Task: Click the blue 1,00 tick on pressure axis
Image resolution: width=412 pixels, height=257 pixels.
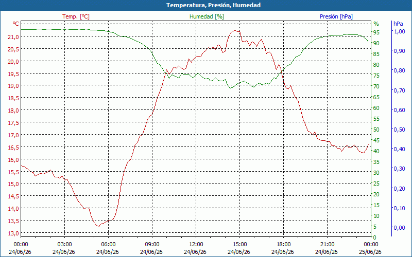Action: pyautogui.click(x=399, y=31)
